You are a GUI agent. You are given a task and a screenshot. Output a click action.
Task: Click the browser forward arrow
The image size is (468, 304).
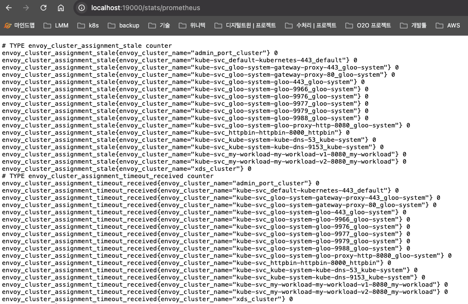point(26,8)
